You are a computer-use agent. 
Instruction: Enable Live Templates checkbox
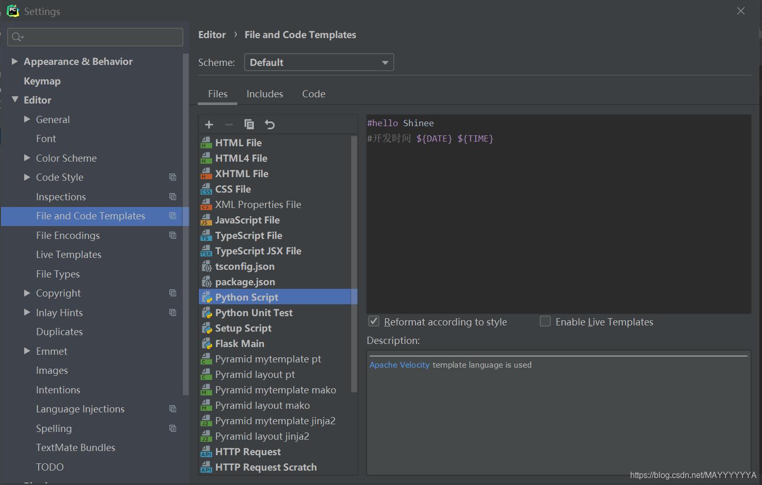[545, 321]
